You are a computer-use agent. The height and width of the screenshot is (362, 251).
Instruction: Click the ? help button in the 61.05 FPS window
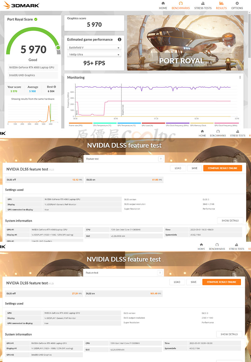click(x=161, y=159)
